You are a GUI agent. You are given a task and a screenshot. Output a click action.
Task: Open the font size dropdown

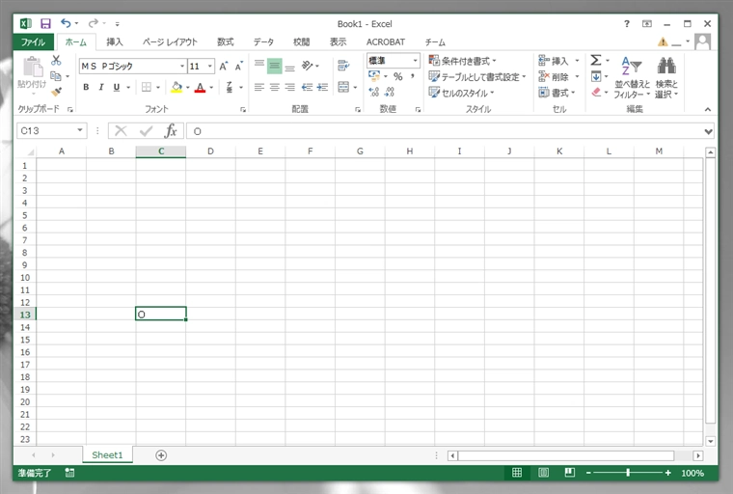coord(210,67)
